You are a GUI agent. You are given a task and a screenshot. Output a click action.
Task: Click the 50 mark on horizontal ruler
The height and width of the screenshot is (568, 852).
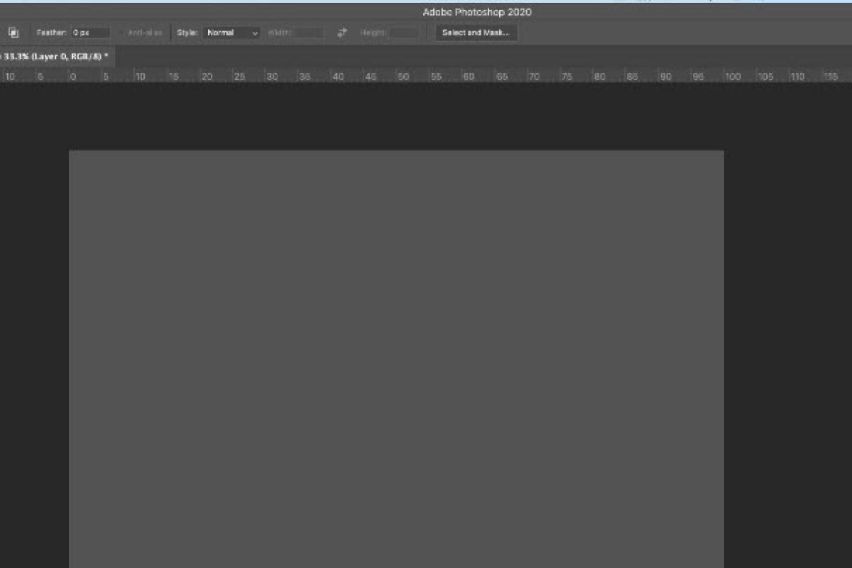(403, 76)
